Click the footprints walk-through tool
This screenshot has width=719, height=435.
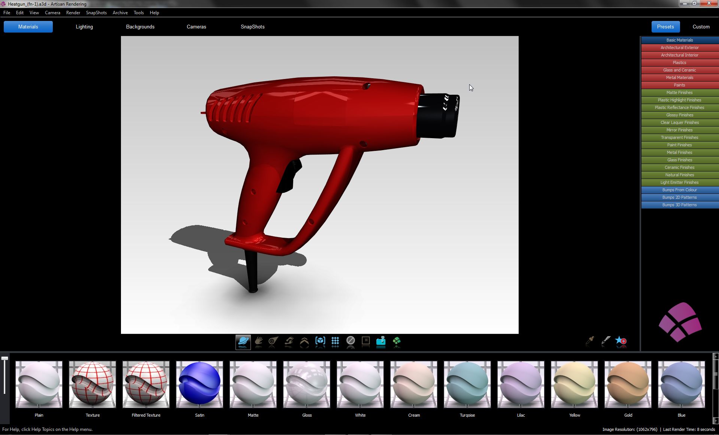tap(289, 341)
